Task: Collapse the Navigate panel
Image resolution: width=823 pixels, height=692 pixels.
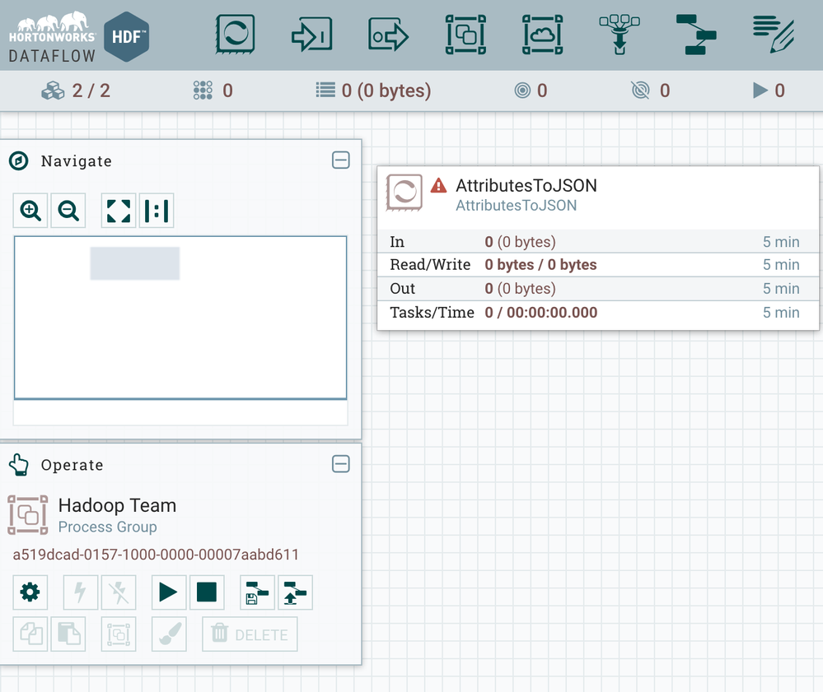Action: tap(340, 160)
